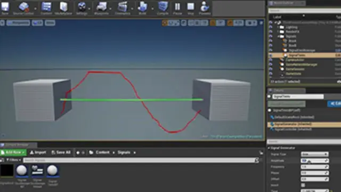Pause the running simulation
The width and height of the screenshot is (341, 192).
pyautogui.click(x=177, y=7)
